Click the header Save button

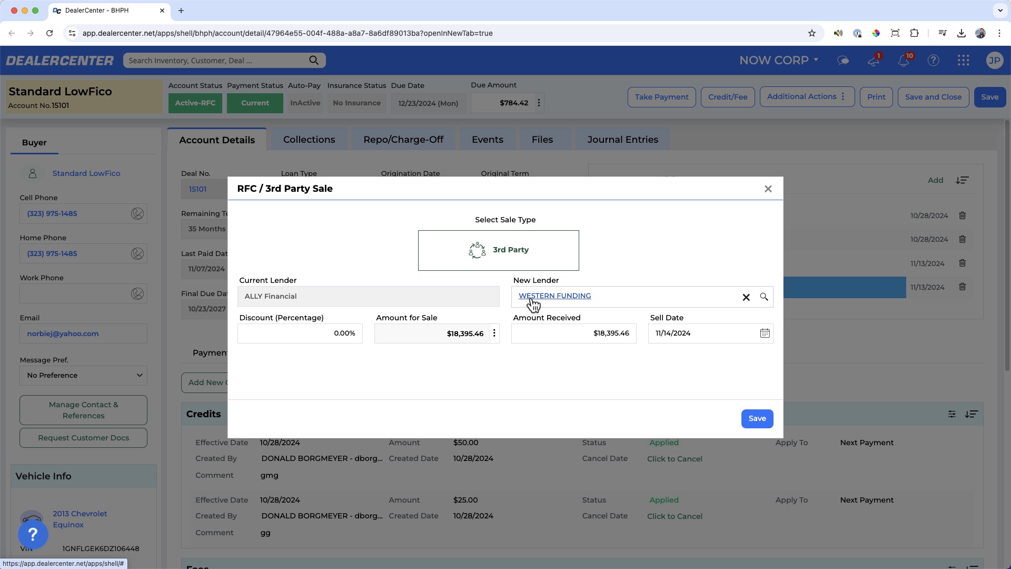click(x=989, y=97)
